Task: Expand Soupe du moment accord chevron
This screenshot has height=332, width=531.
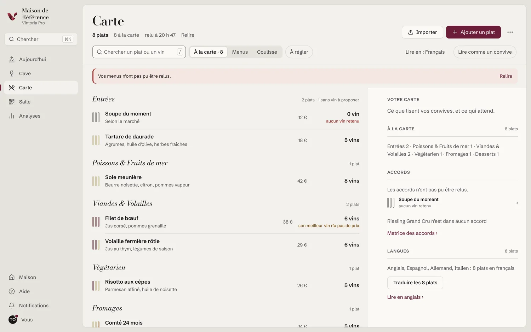Action: pos(517,203)
